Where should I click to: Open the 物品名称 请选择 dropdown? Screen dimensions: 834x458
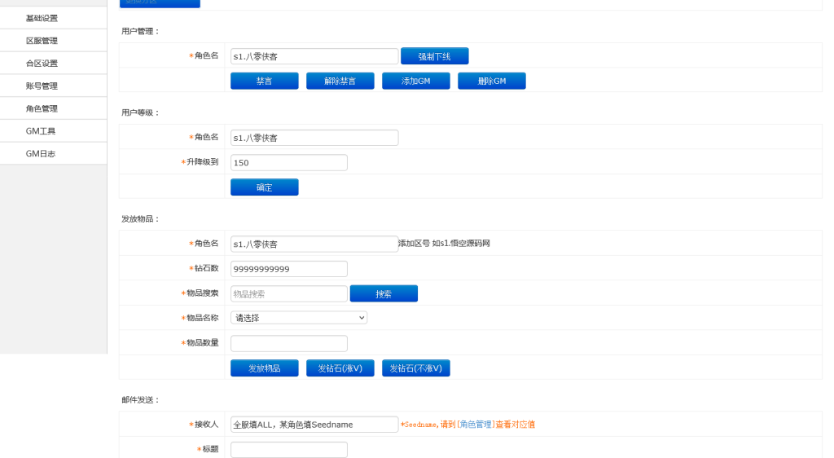pyautogui.click(x=298, y=318)
